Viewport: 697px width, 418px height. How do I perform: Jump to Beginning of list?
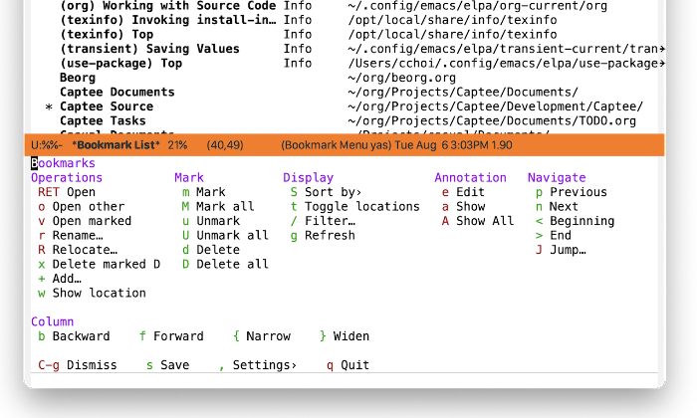click(575, 221)
